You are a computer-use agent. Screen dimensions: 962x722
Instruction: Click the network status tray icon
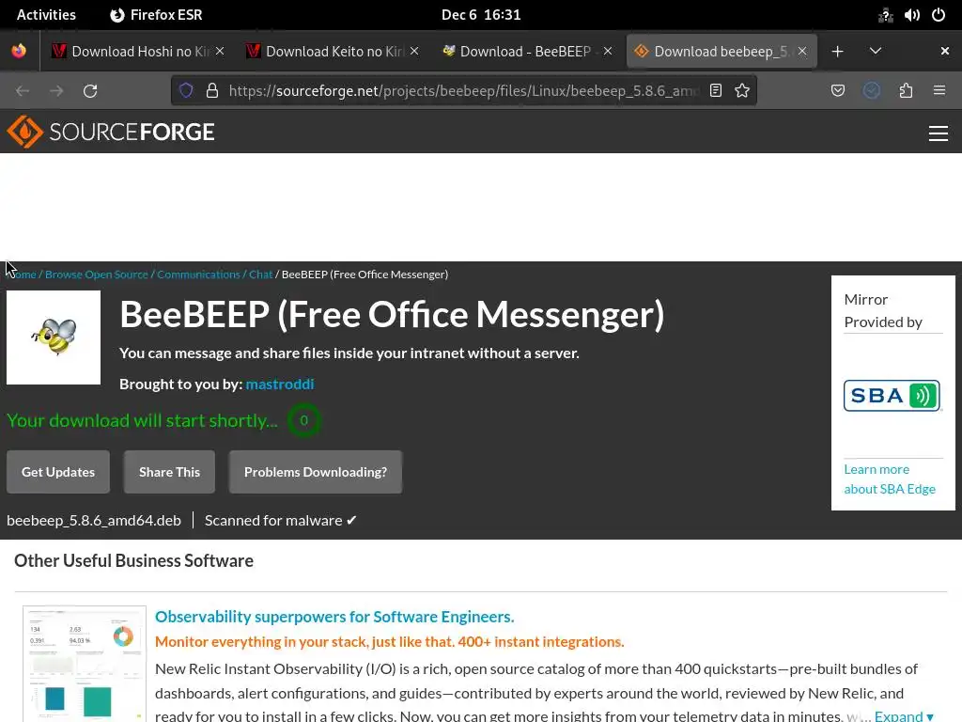[885, 15]
